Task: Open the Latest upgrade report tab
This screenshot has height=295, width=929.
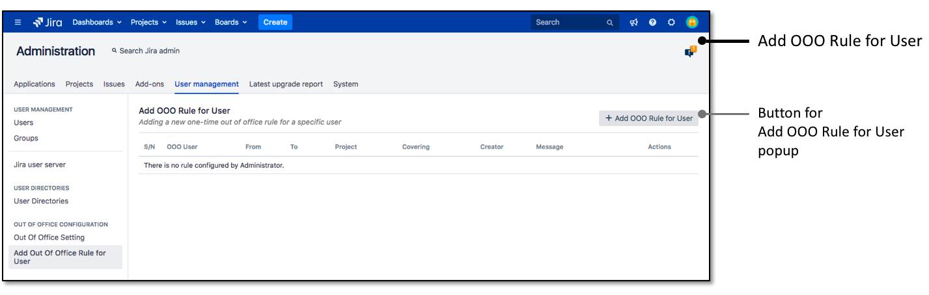Action: (x=286, y=84)
